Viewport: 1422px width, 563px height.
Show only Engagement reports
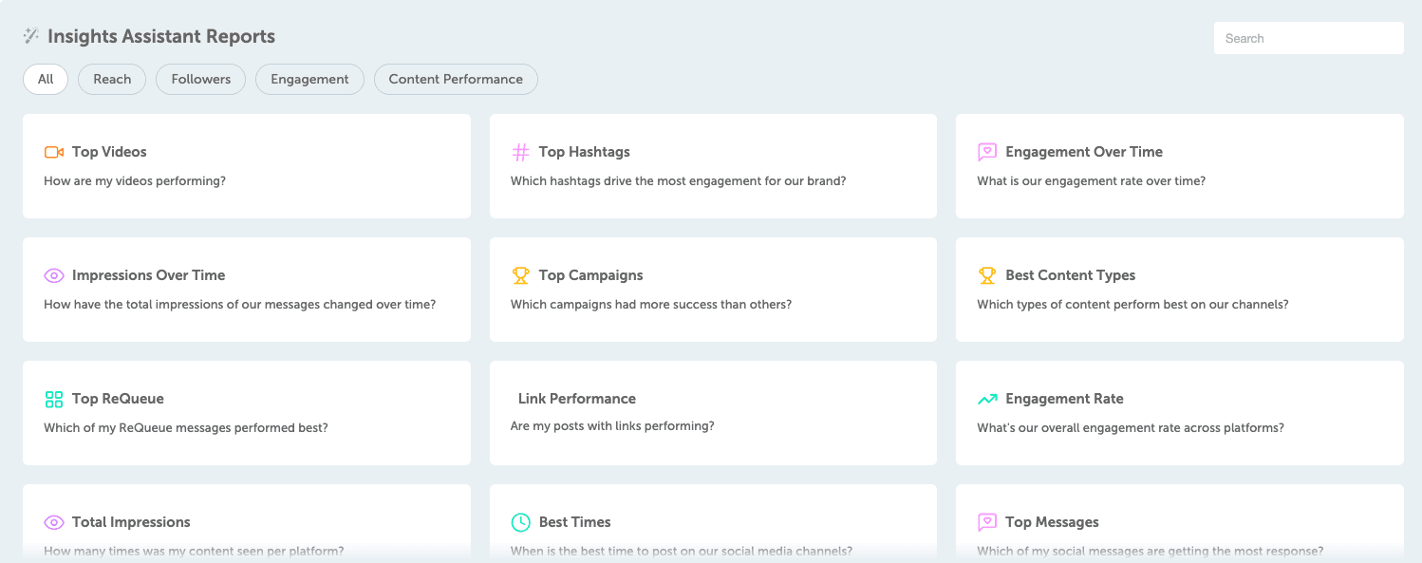click(309, 79)
